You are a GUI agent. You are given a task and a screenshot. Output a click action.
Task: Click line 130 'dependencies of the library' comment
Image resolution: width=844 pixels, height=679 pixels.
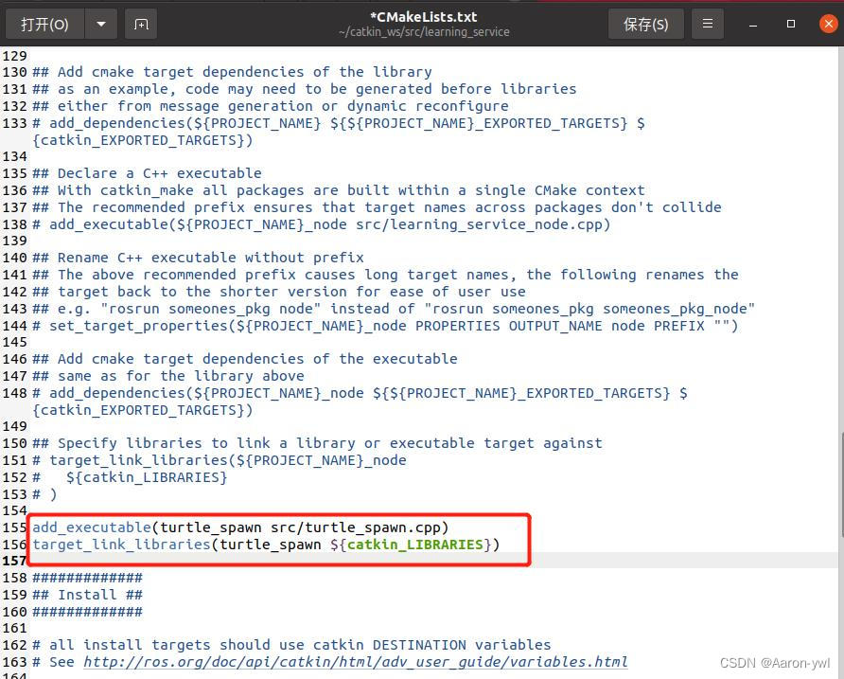pyautogui.click(x=232, y=72)
